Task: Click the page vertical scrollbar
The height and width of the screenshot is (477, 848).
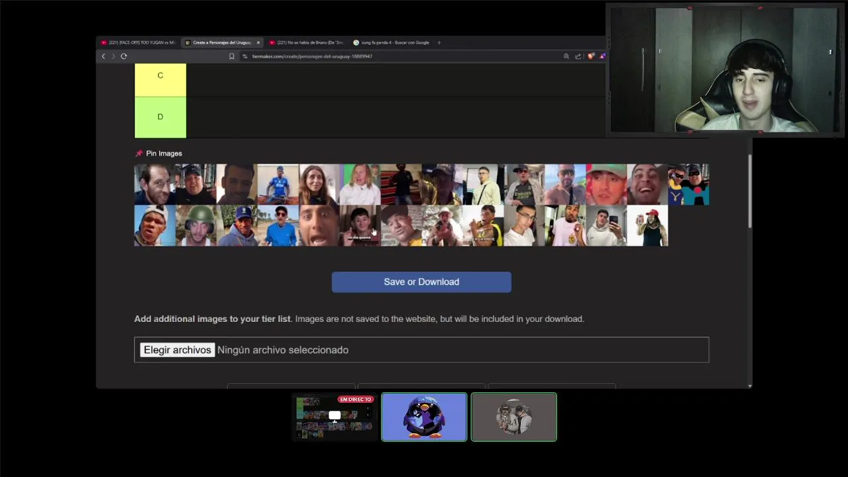Action: click(x=750, y=192)
